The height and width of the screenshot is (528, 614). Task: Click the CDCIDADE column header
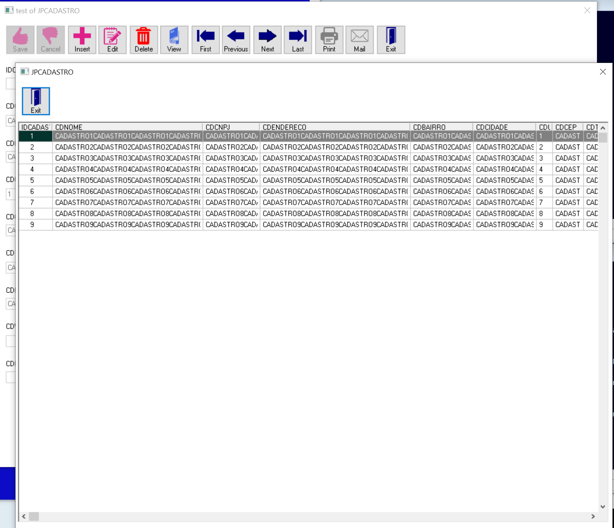point(505,127)
